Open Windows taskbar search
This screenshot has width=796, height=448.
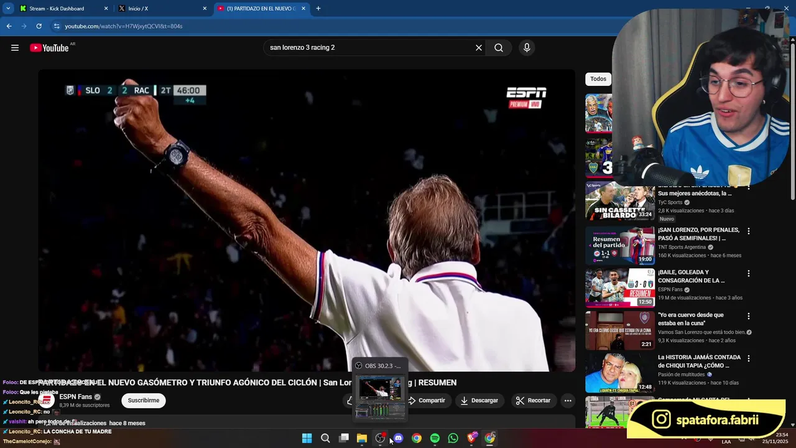[x=325, y=438]
